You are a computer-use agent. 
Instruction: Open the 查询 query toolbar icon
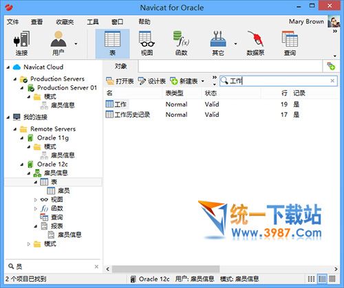pyautogui.click(x=290, y=39)
